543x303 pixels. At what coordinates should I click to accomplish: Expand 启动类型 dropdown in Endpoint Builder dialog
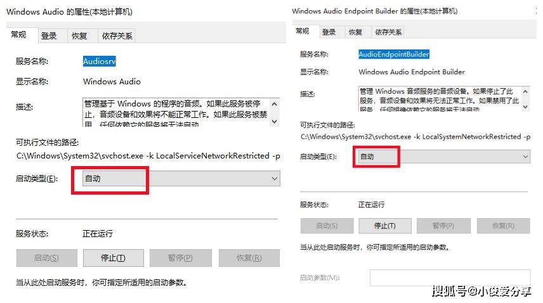point(444,157)
